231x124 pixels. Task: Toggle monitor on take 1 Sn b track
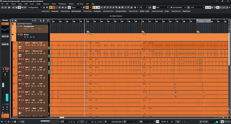point(29,70)
